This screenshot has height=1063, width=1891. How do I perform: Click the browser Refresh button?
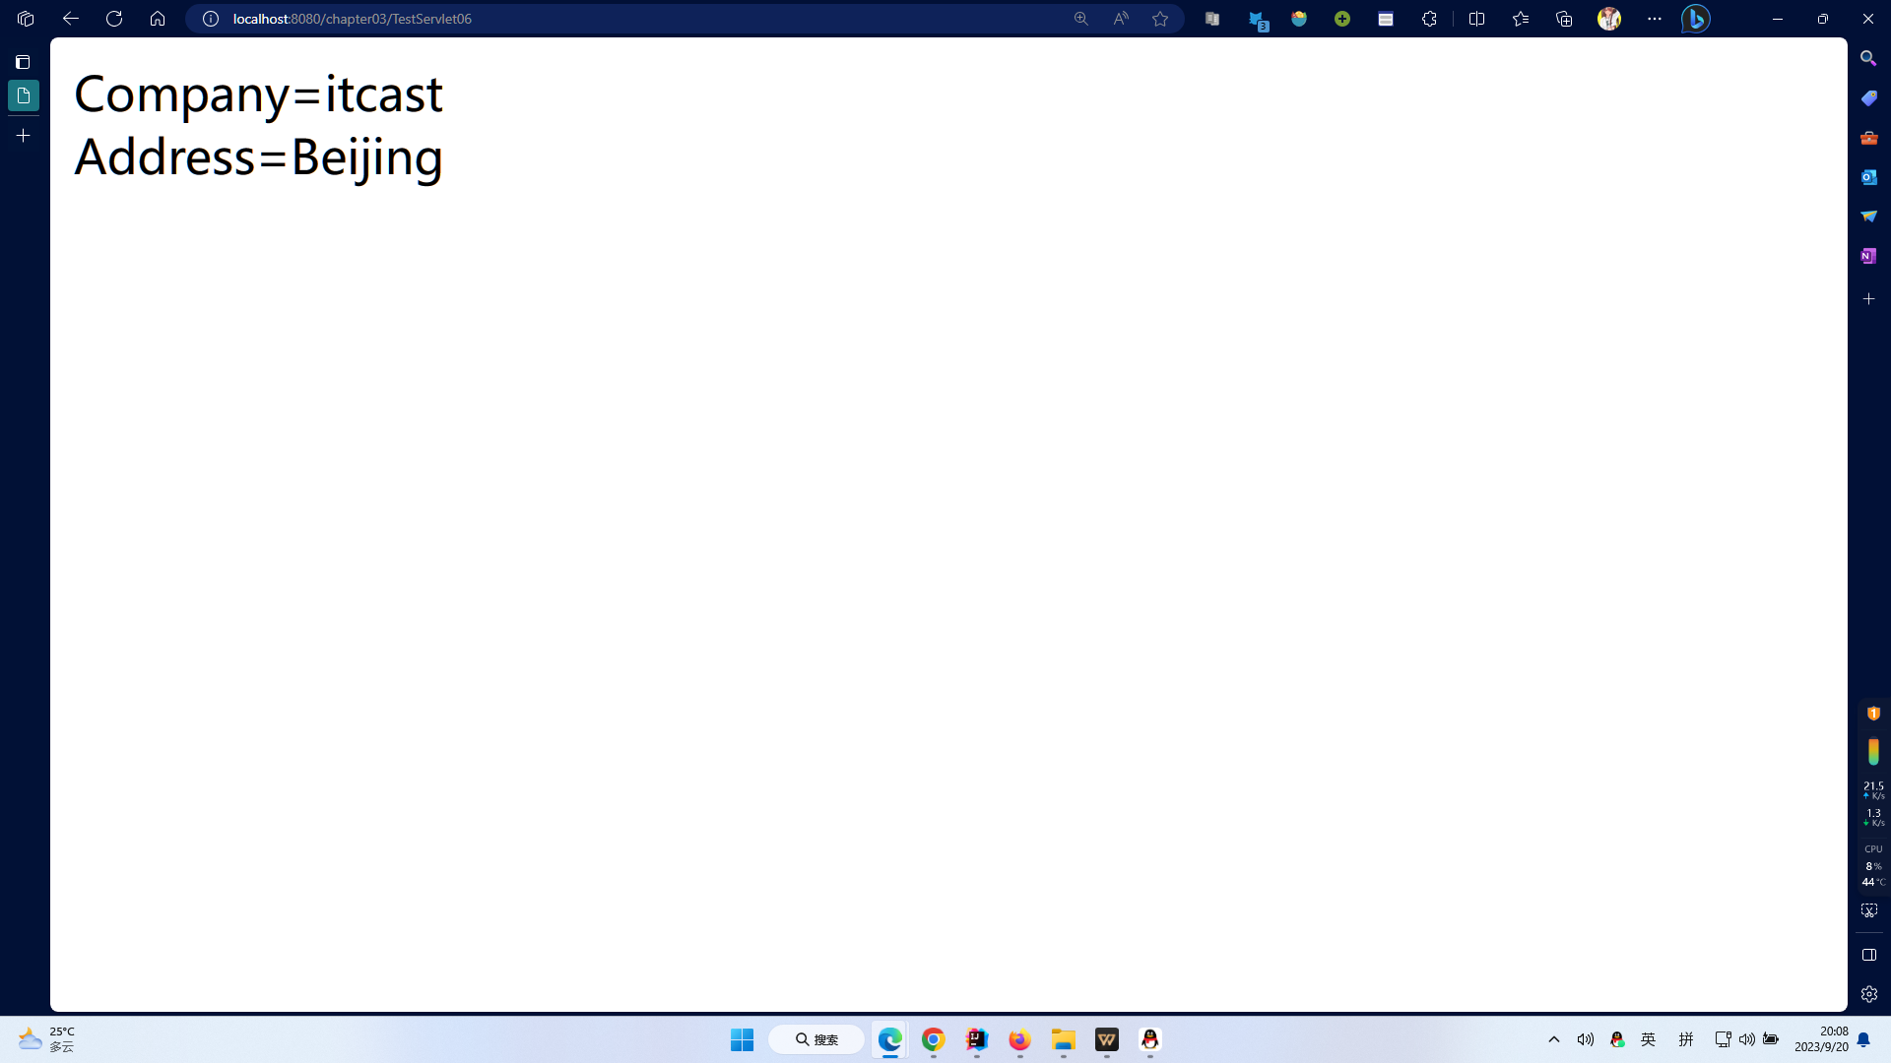[x=114, y=19]
